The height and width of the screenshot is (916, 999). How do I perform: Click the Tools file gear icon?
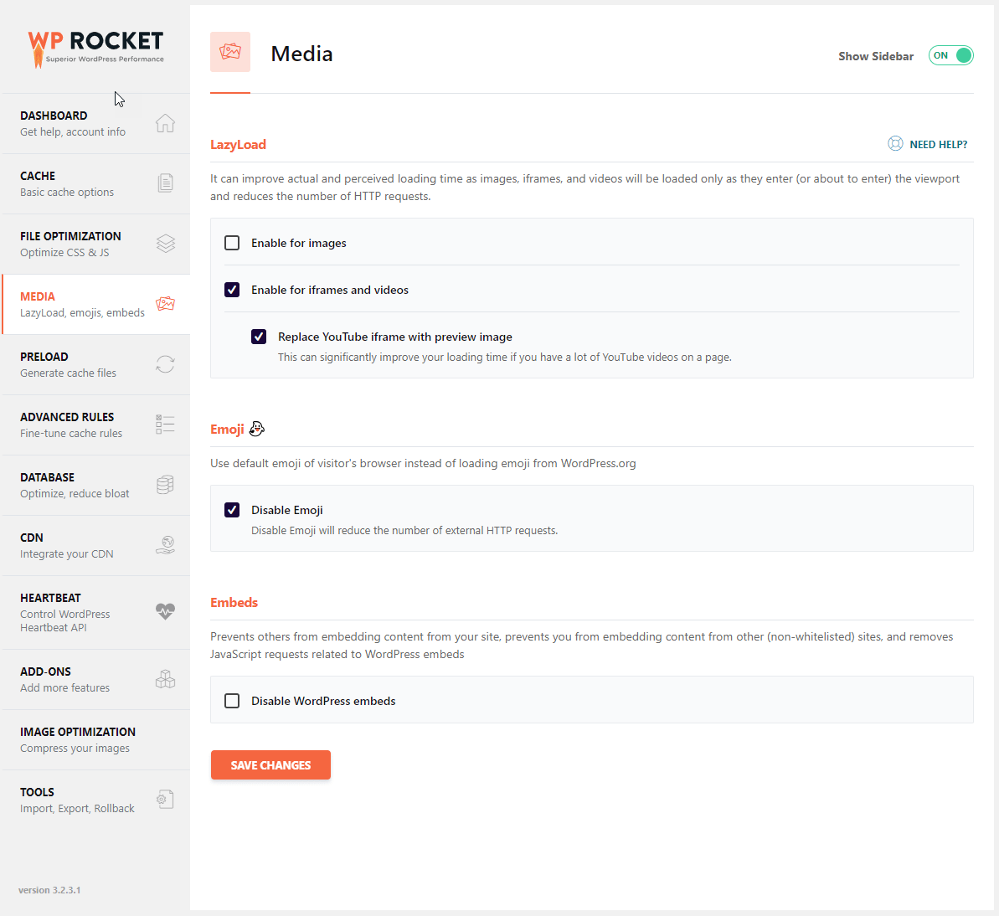(165, 799)
